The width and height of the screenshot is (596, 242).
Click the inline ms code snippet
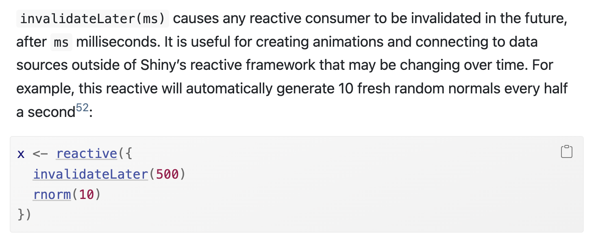pos(61,42)
